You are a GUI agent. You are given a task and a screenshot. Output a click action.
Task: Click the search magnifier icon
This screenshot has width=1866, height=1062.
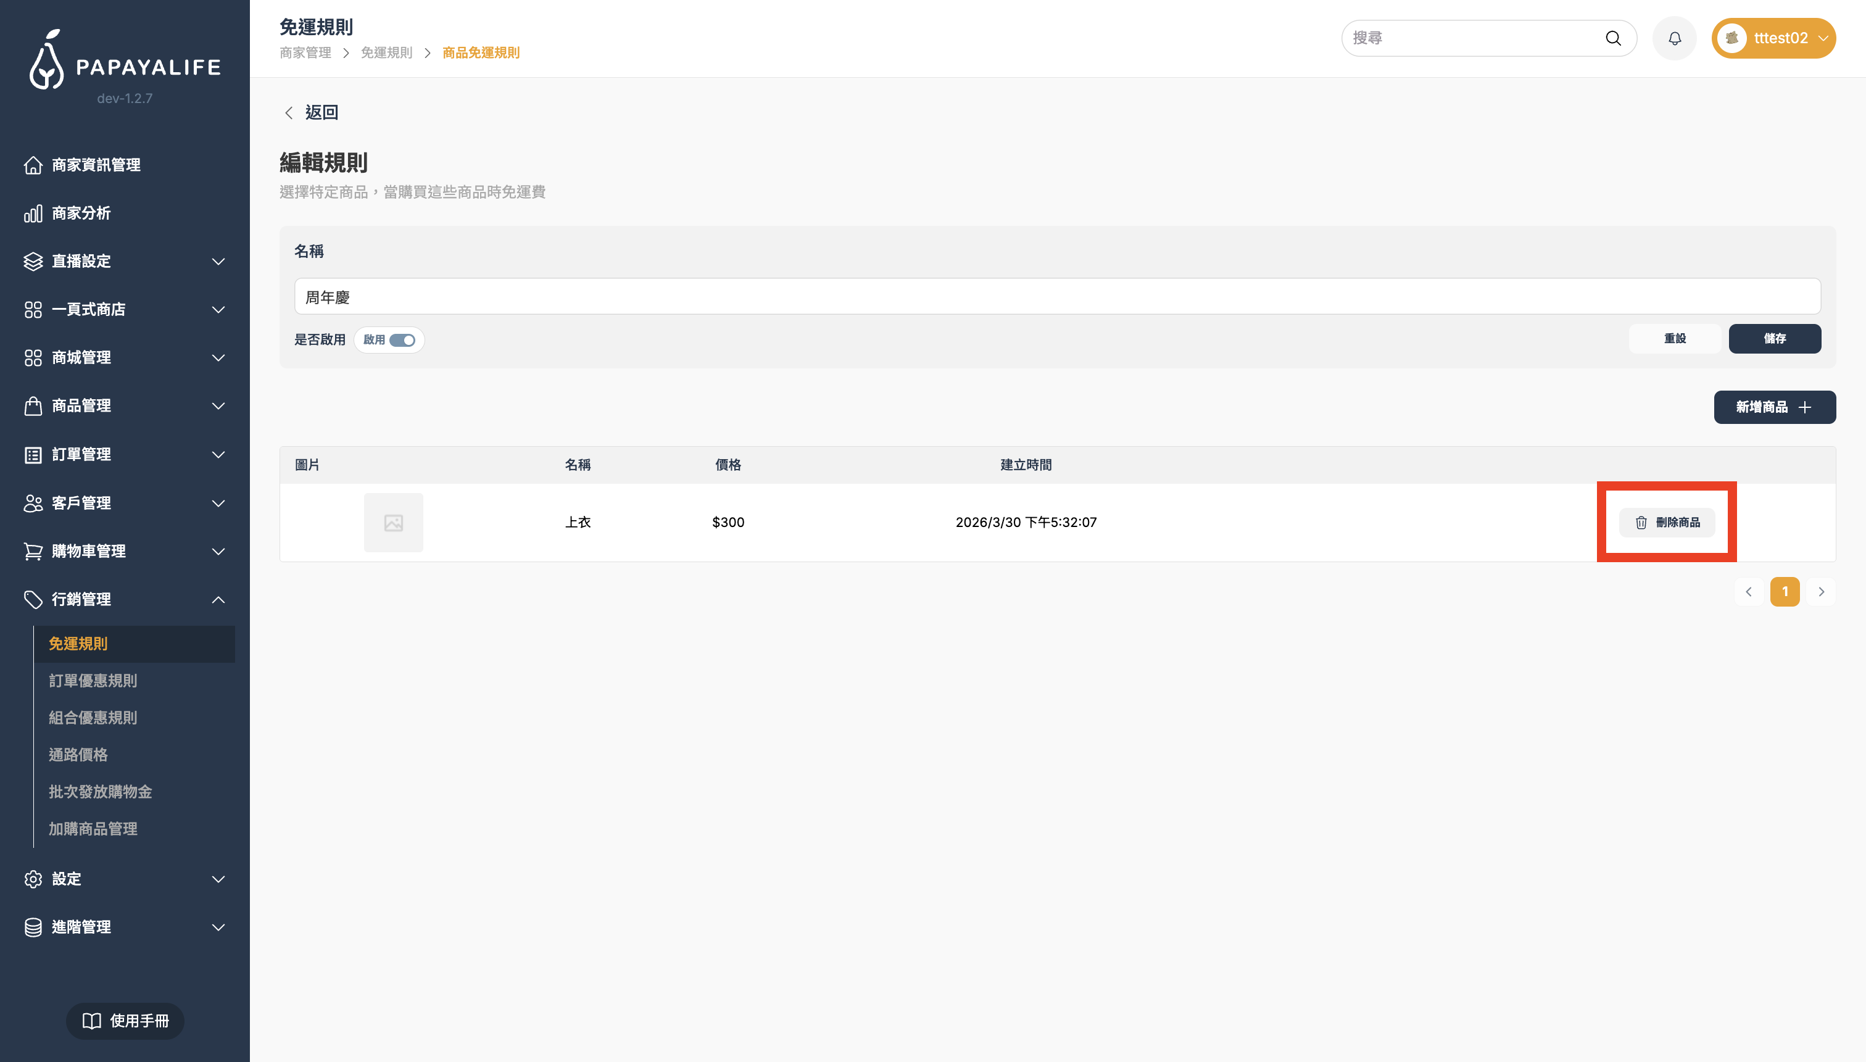click(1613, 38)
